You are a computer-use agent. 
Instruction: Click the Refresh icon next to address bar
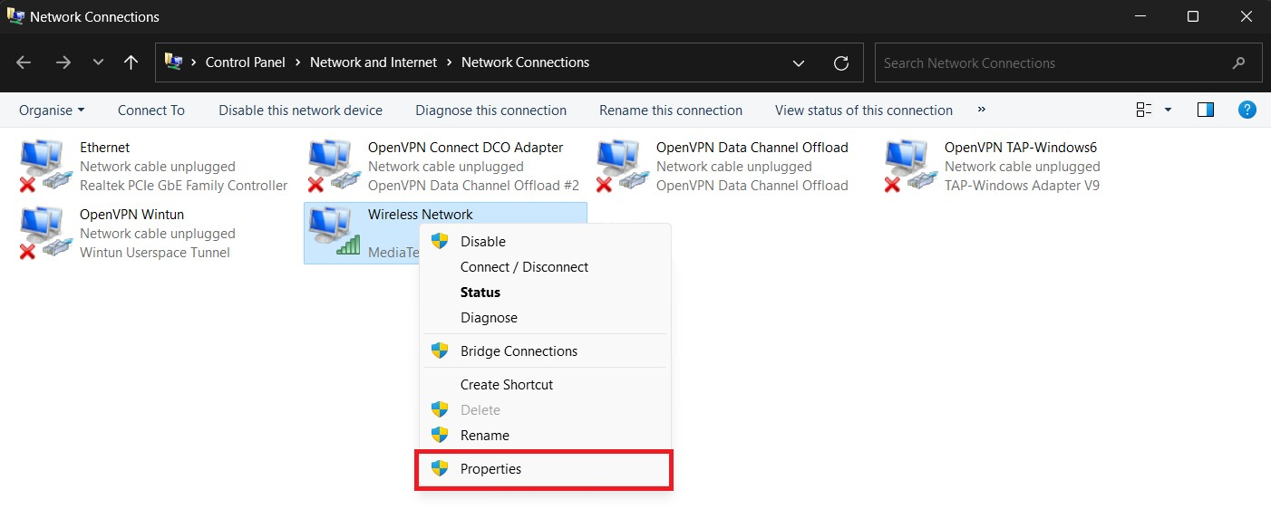(x=841, y=62)
